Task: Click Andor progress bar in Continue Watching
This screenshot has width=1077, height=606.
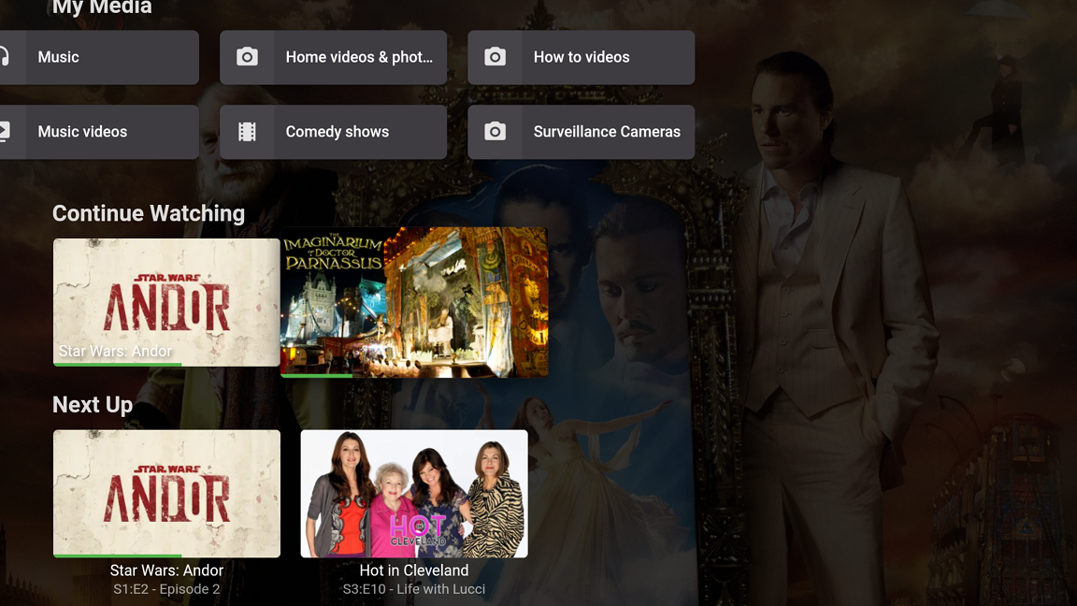Action: pos(118,364)
